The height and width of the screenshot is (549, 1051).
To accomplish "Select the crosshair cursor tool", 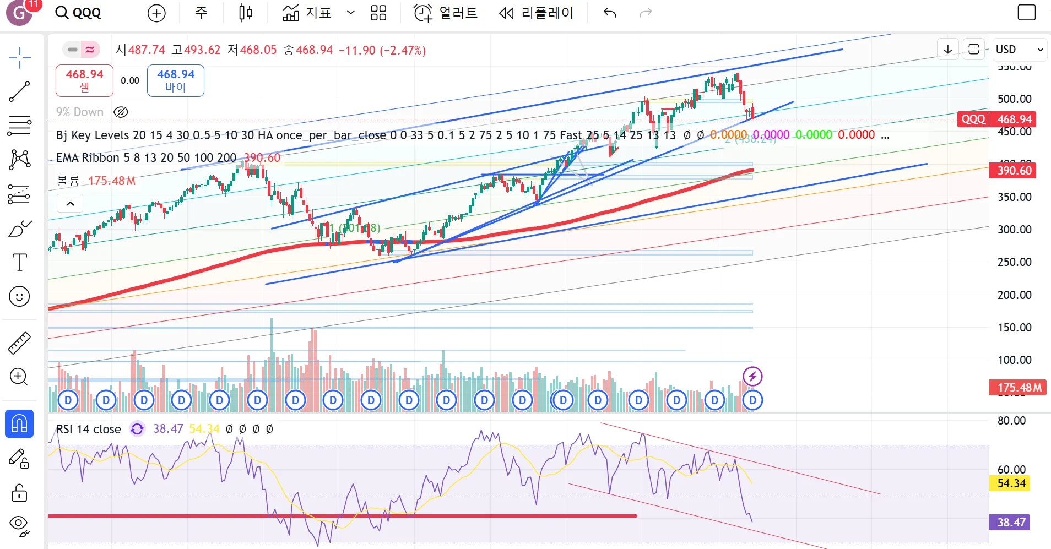I will tap(19, 57).
